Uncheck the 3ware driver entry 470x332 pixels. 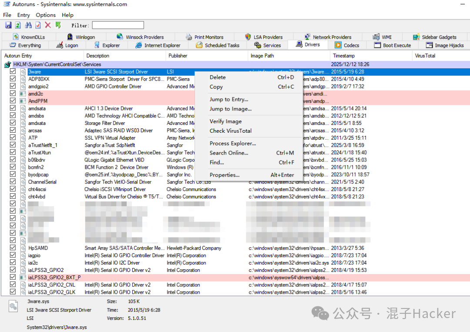(x=12, y=72)
